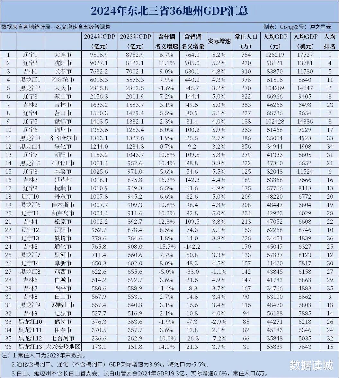Click the 数据来自各地统计局 source line
The image size is (339, 378).
[56, 27]
